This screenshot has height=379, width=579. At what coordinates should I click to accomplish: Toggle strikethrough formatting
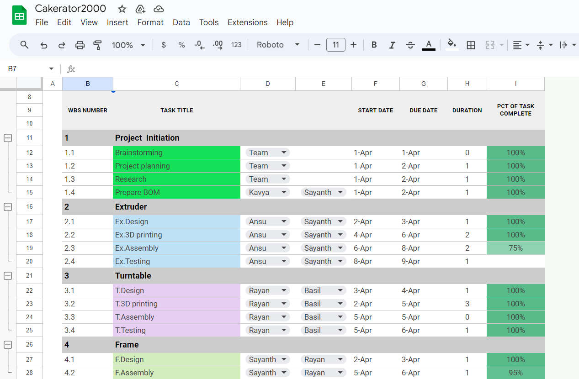[410, 45]
